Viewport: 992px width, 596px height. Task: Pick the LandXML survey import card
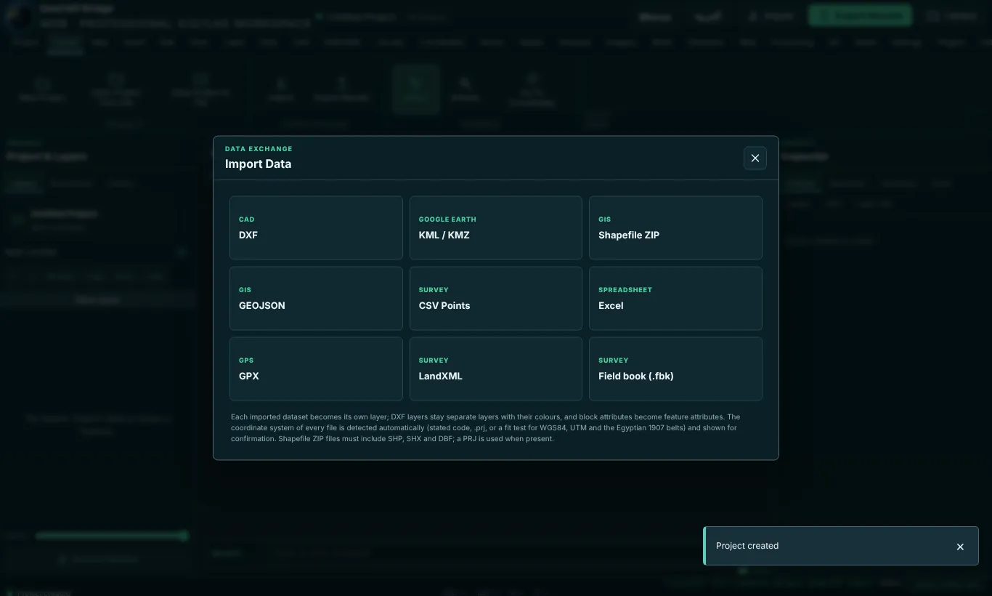[496, 369]
